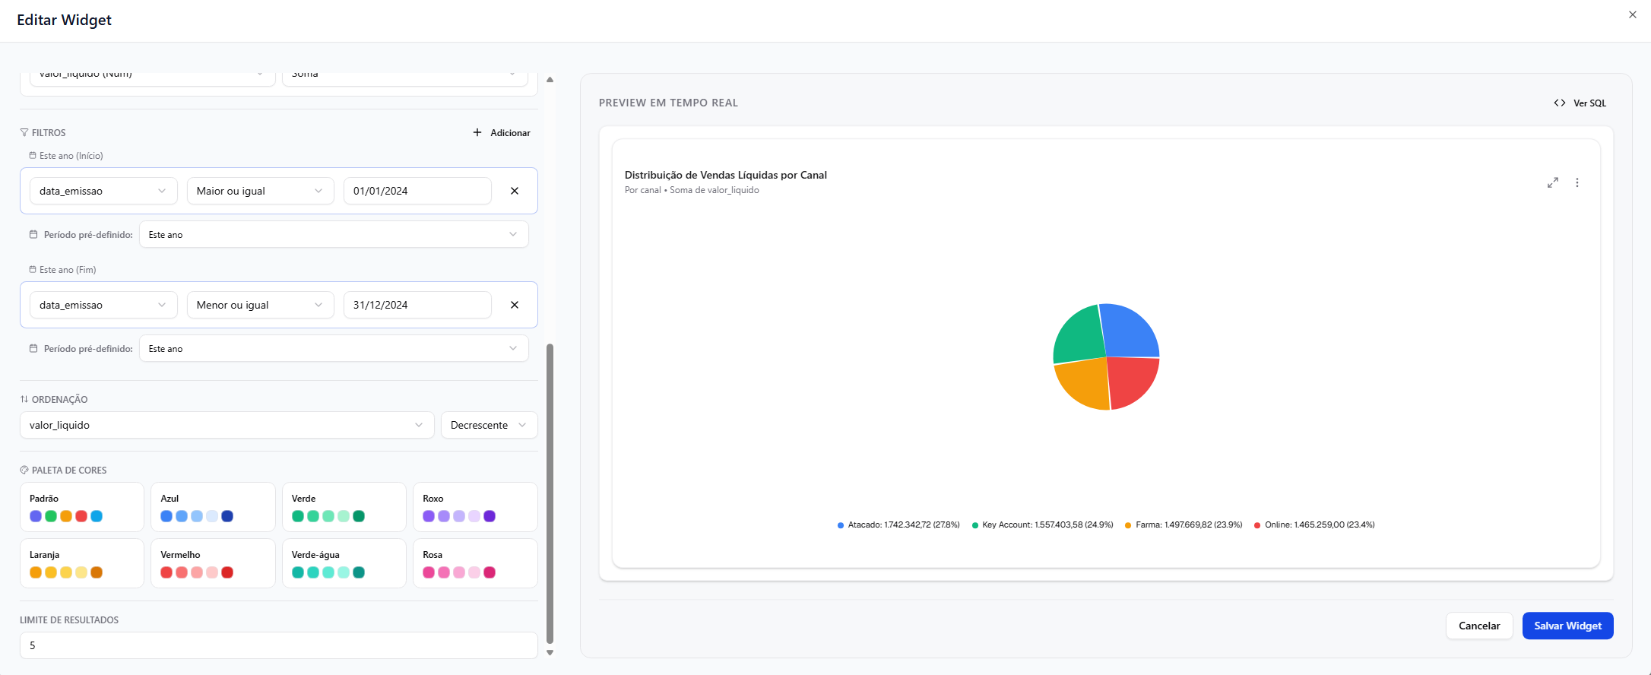Open Período pré-definido dropdown under Início filter

[334, 234]
